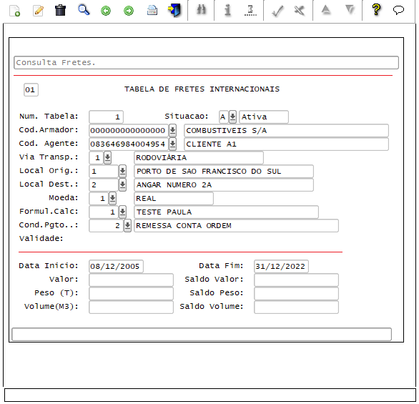Go to previous record green arrow
419x404 pixels.
(106, 11)
